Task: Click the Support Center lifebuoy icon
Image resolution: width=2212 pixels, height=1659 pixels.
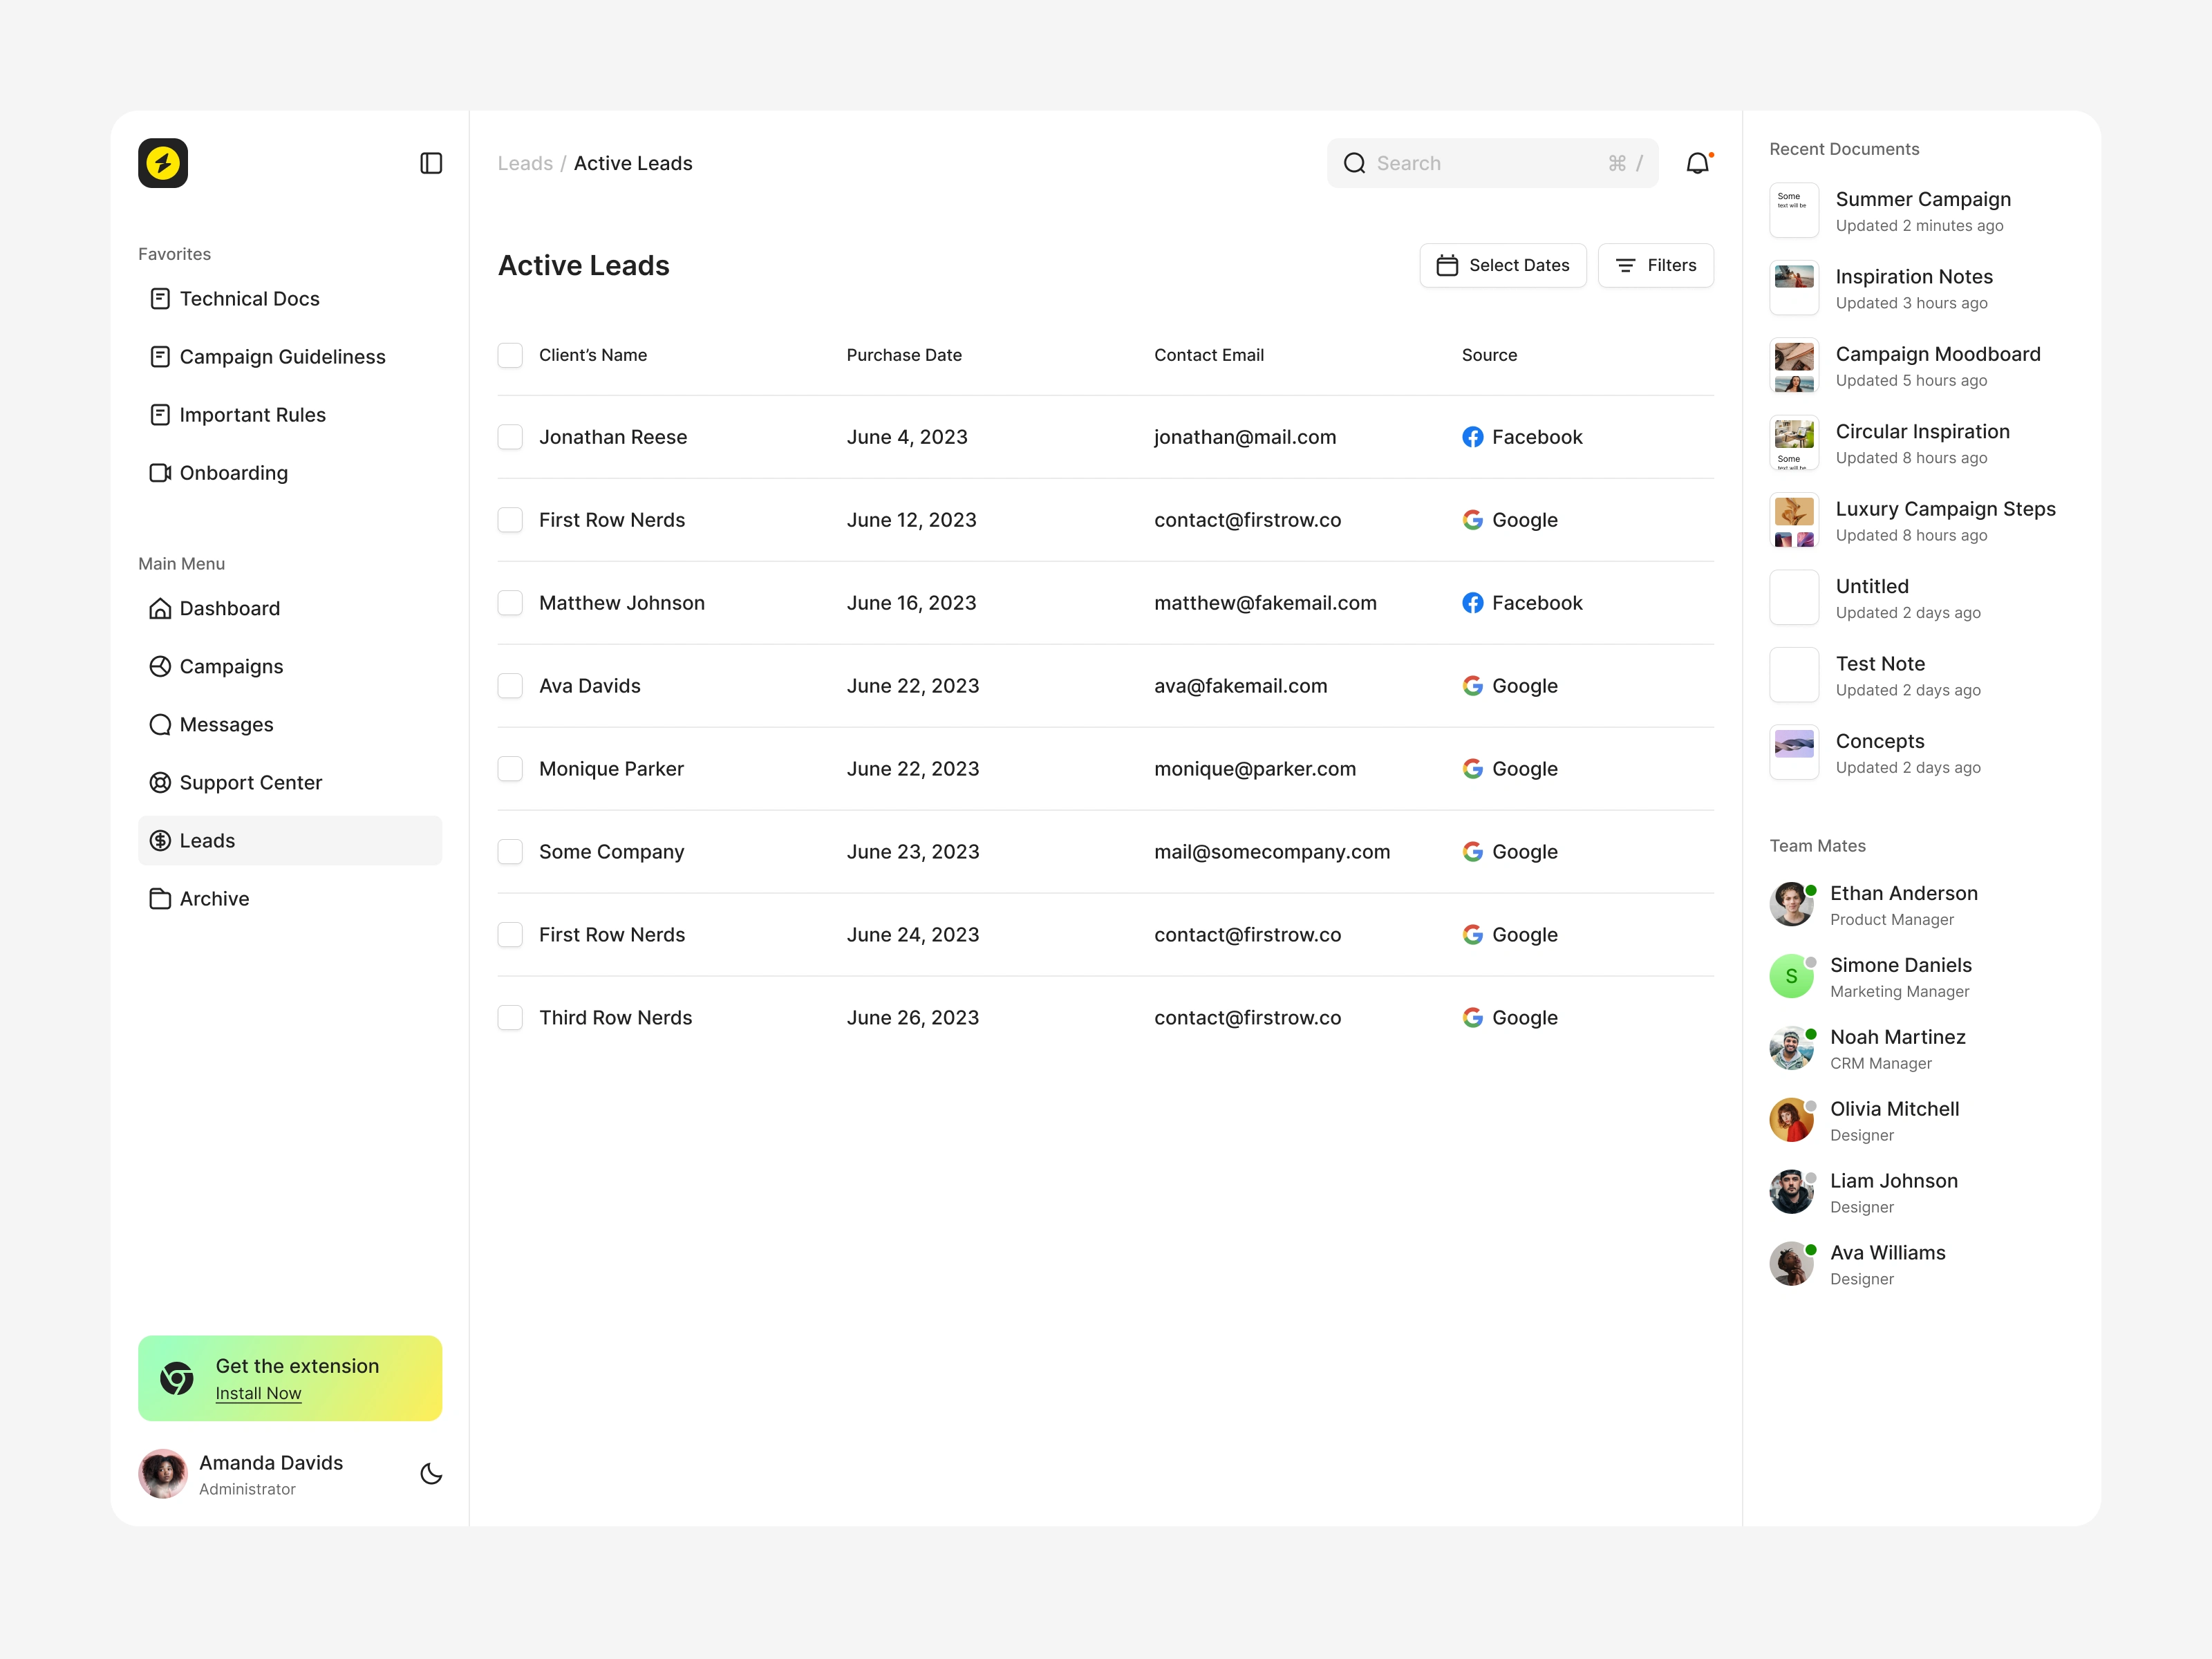Action: [x=160, y=783]
